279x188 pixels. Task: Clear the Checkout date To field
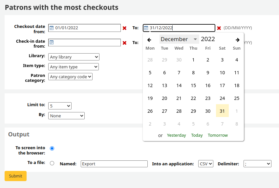[x=219, y=28]
